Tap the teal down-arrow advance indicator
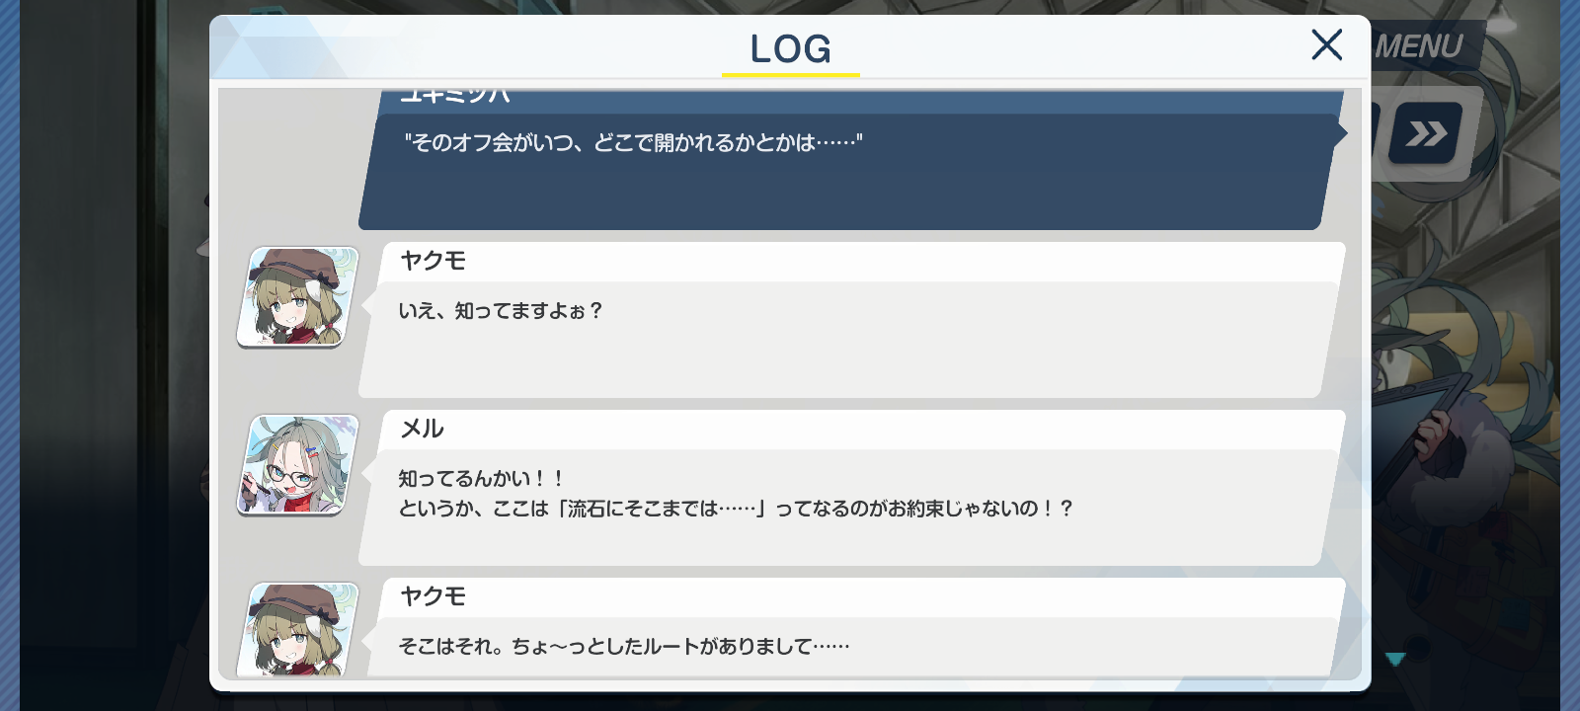Viewport: 1580px width, 711px height. coord(1395,659)
